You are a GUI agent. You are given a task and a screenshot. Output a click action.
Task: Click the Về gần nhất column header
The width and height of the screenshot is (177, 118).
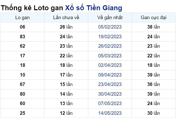(110, 18)
